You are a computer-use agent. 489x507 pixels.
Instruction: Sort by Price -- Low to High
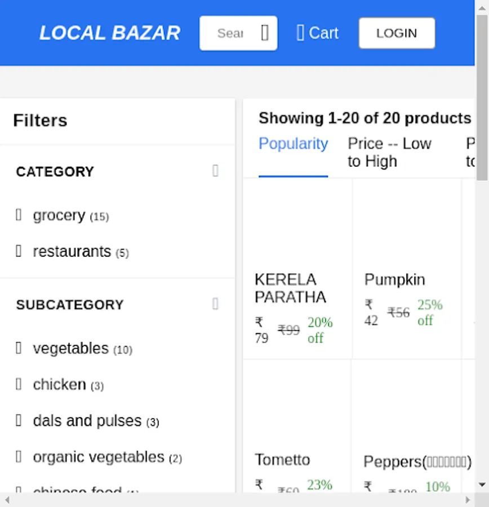pos(389,152)
